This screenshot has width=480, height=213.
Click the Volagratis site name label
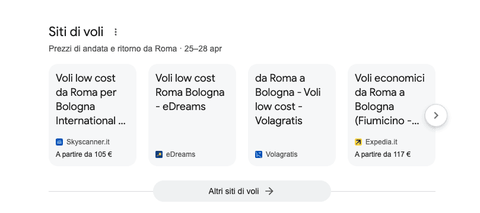(x=281, y=154)
